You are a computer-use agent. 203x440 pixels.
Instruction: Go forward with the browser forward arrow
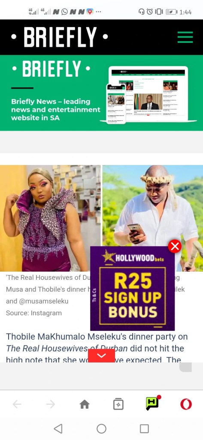click(51, 404)
